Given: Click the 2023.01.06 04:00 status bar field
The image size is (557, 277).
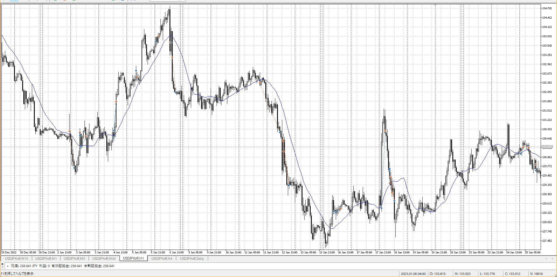Looking at the screenshot, I should tap(413, 274).
